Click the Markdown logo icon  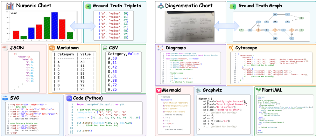pyautogui.click(x=52, y=48)
